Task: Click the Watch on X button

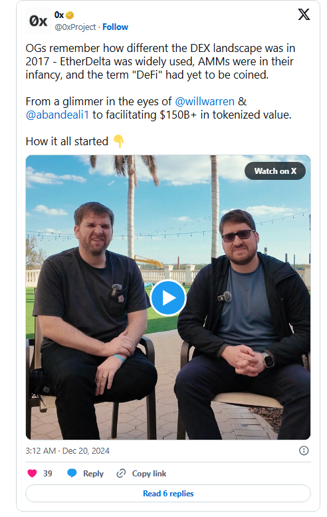Action: [275, 171]
